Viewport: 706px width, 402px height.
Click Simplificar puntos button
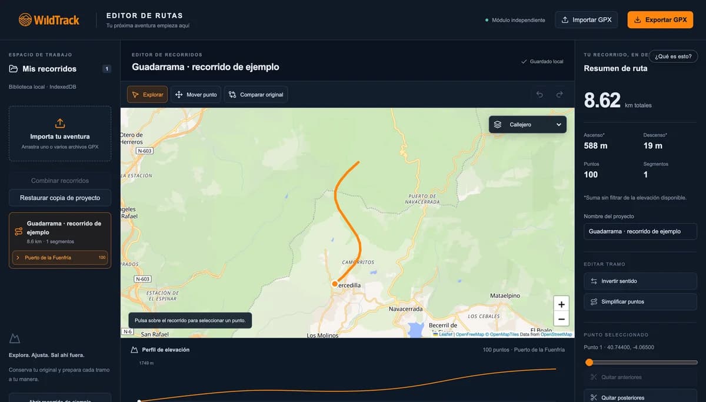pyautogui.click(x=640, y=302)
